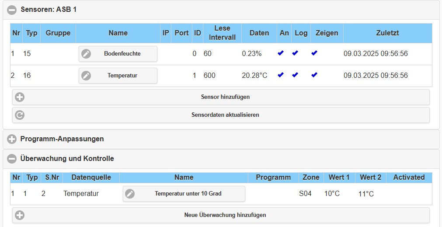Collapse the Überwachung und Kontrolle section
The height and width of the screenshot is (227, 442).
pyautogui.click(x=12, y=159)
